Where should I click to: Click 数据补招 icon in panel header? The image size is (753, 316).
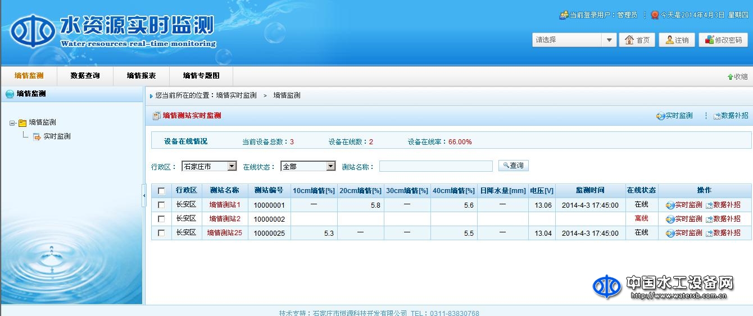717,116
